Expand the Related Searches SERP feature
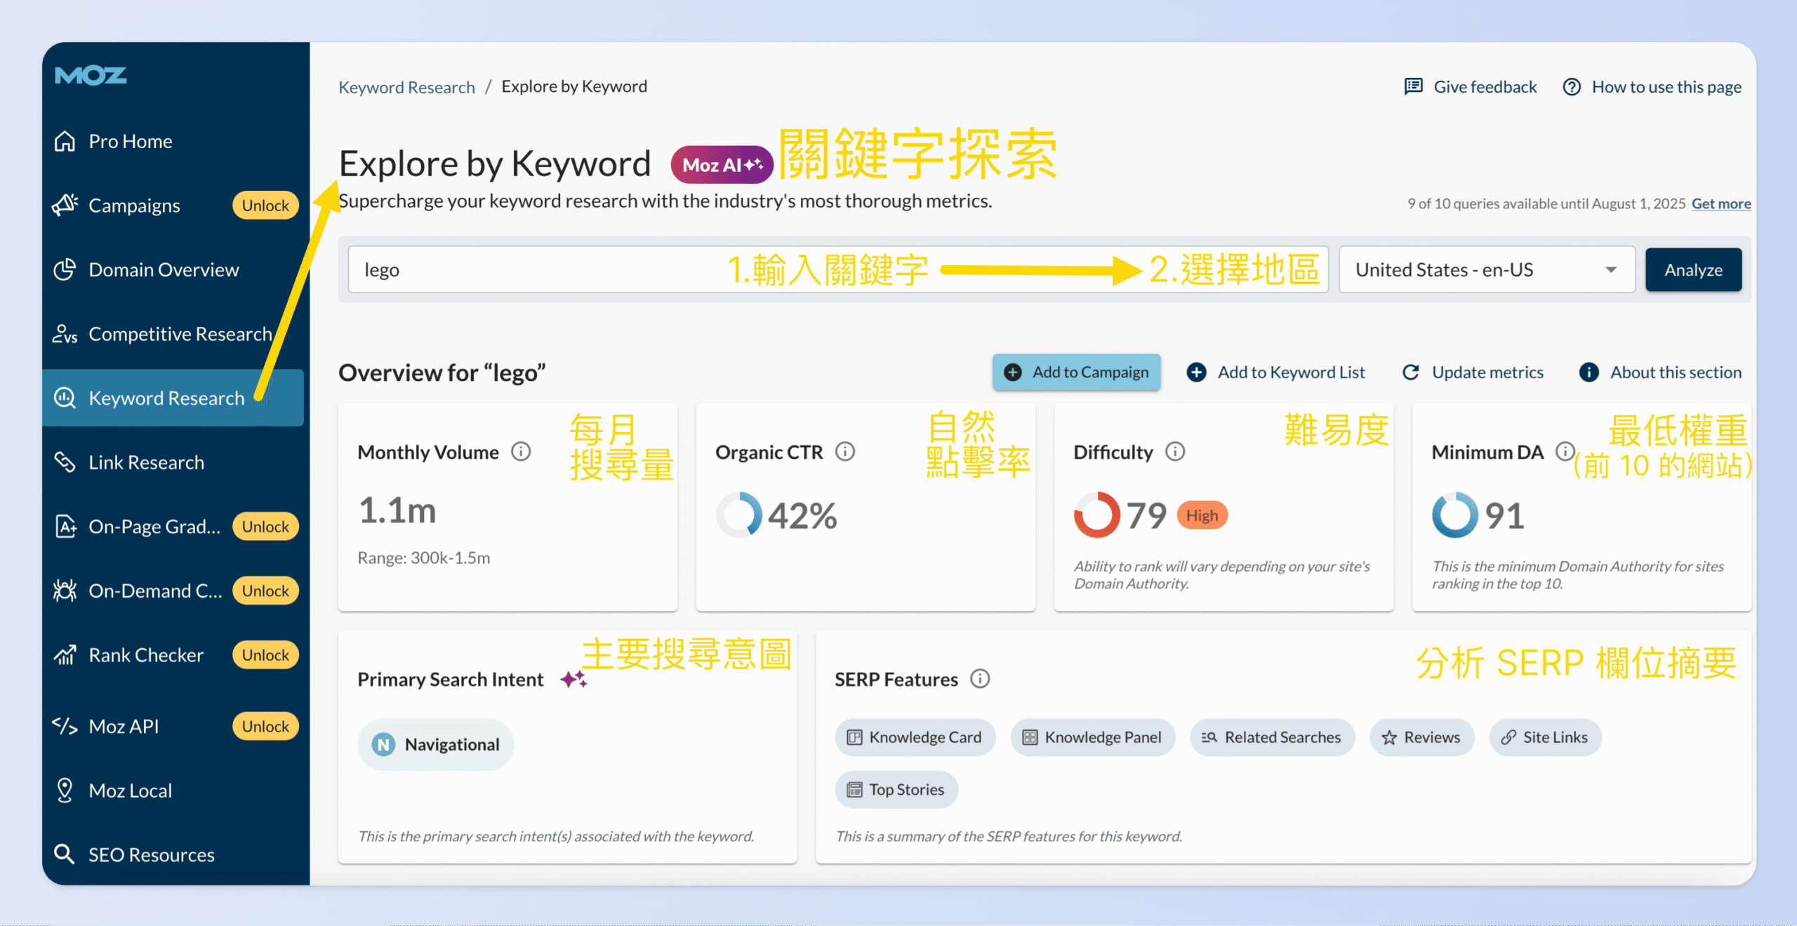Viewport: 1797px width, 926px height. coord(1272,737)
